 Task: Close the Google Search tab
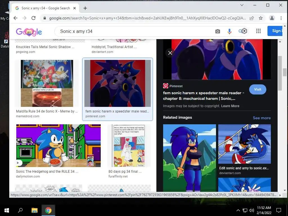click(x=75, y=8)
